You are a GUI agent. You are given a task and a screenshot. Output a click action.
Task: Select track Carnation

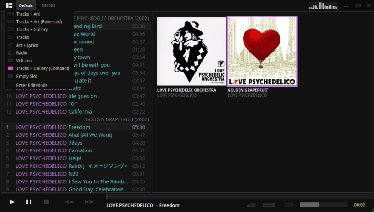click(x=76, y=150)
